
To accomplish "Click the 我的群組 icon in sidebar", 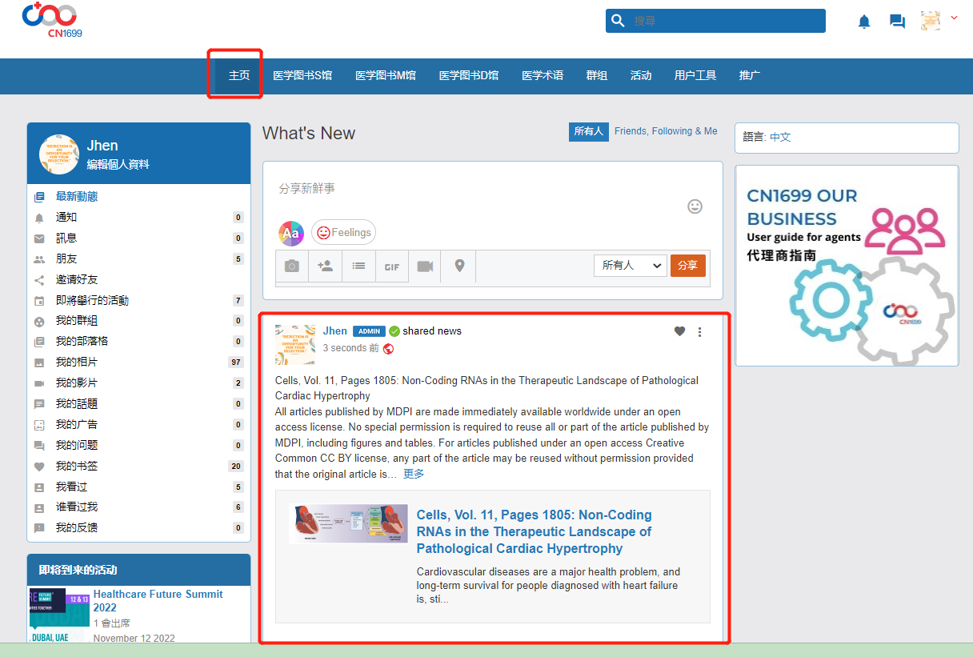I will [39, 322].
